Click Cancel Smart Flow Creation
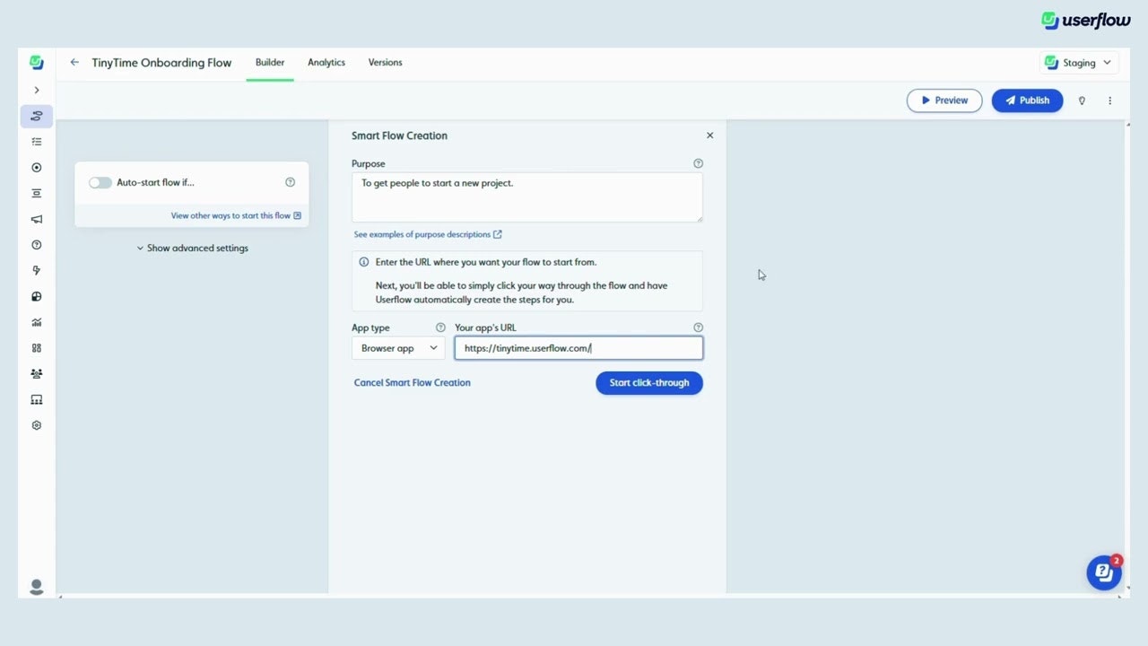 [x=413, y=382]
